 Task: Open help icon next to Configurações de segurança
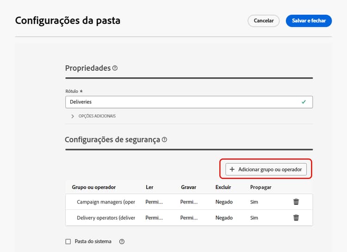point(164,140)
